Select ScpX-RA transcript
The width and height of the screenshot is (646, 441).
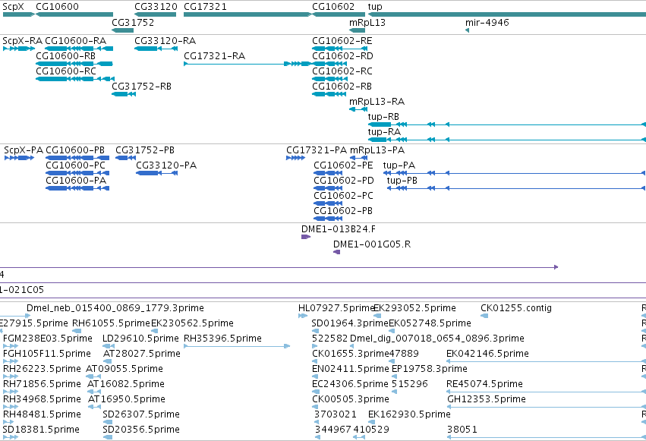pyautogui.click(x=18, y=49)
